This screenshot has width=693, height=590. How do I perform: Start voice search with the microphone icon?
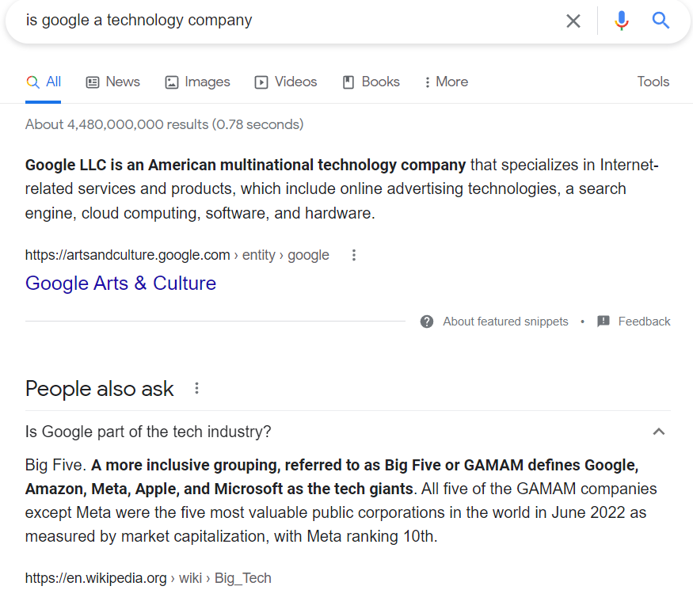coord(622,21)
